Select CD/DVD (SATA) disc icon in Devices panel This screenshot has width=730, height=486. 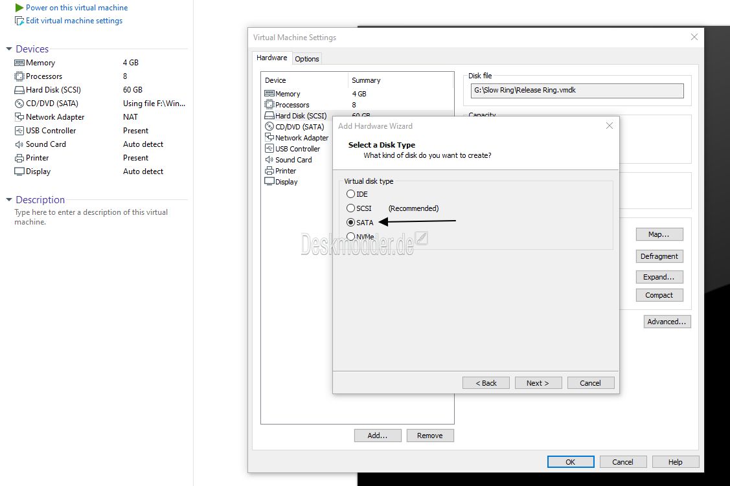[x=19, y=104]
